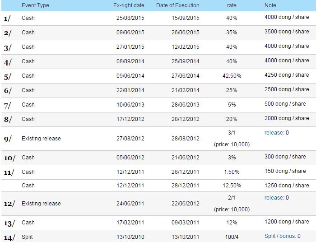This screenshot has height=242, width=316.
Task: Select the Split event type cell
Action: coord(27,237)
